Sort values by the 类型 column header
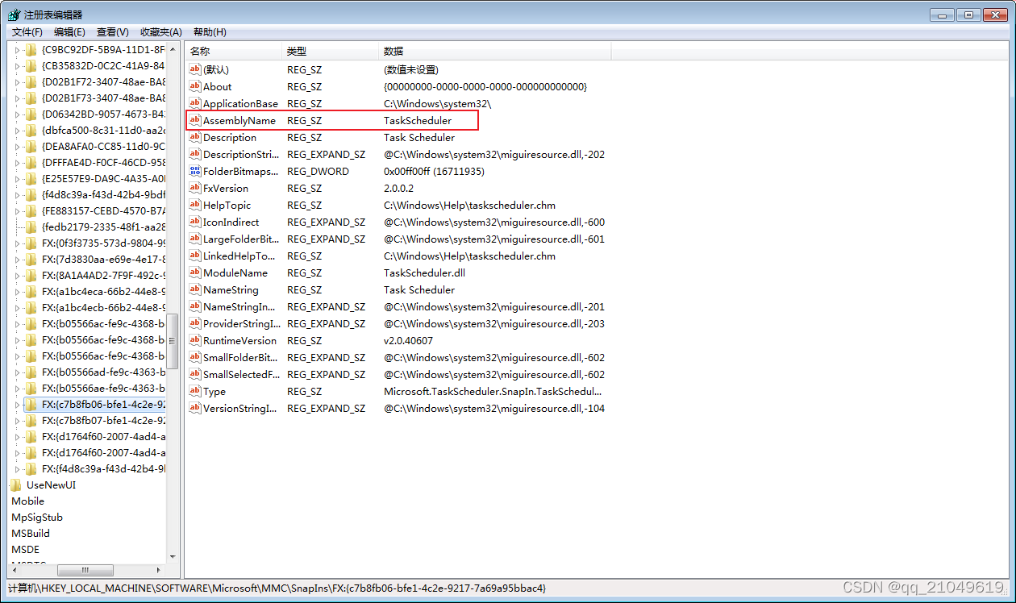Screen dimensions: 1016x603 (331, 52)
